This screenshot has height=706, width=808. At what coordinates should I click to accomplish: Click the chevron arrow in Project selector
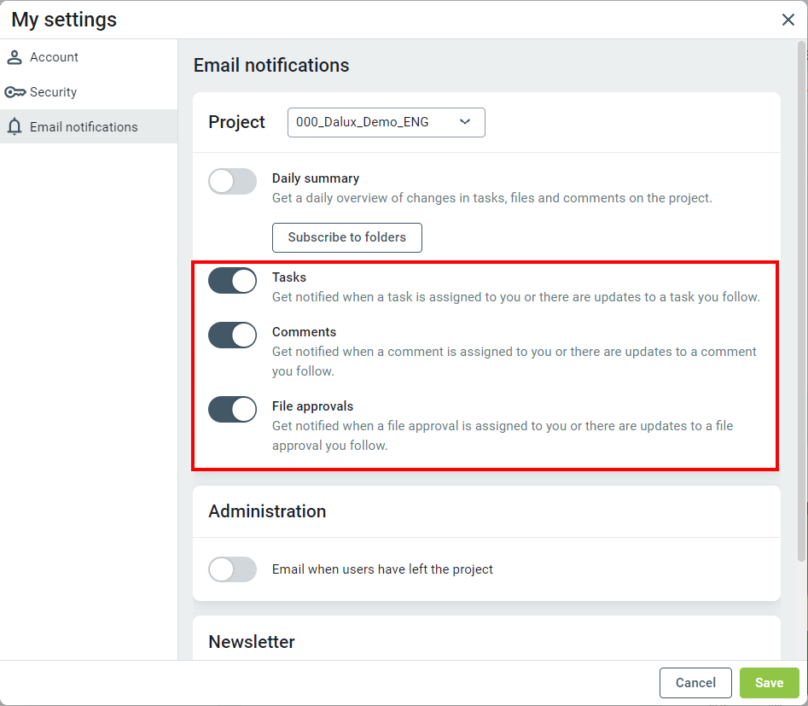coord(465,122)
